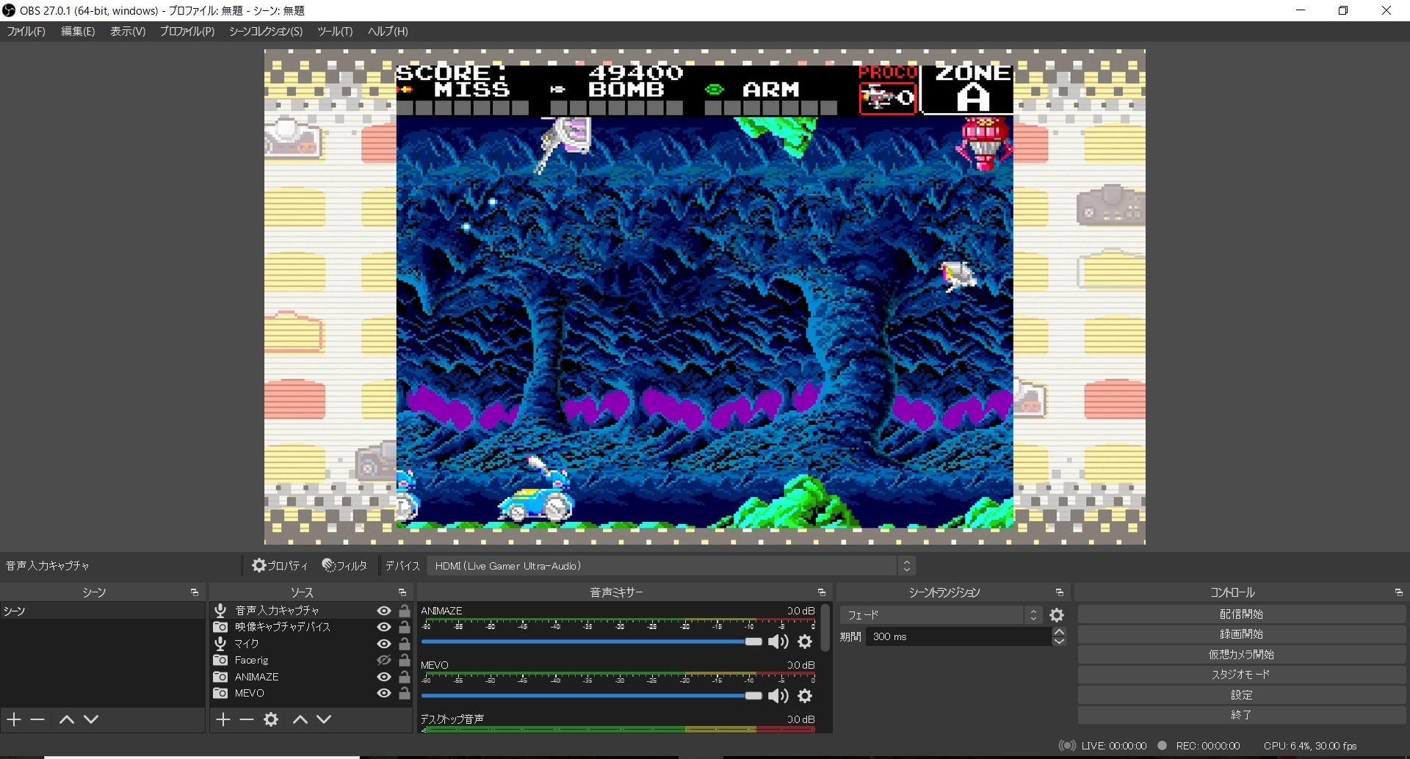
Task: Mute the ANIMAZE audio channel
Action: coord(778,642)
